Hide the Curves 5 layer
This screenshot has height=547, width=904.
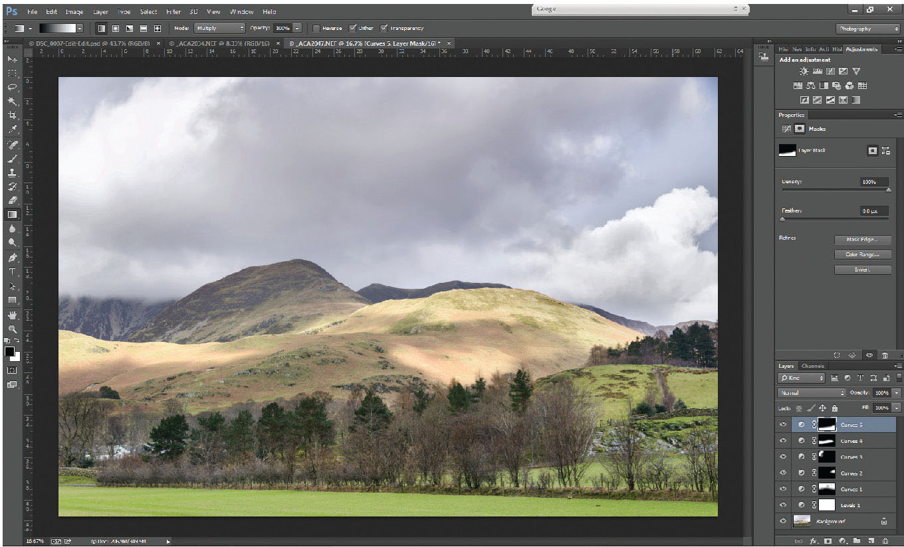click(783, 425)
